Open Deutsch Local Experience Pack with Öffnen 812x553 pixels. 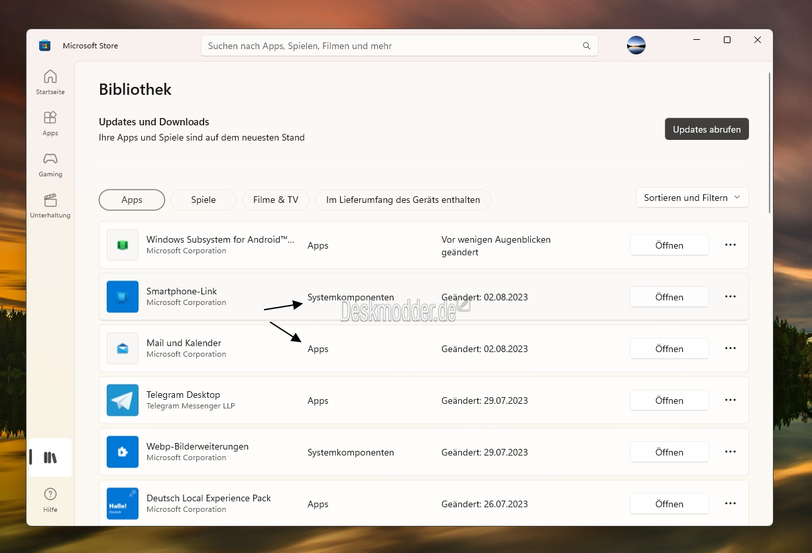(669, 504)
